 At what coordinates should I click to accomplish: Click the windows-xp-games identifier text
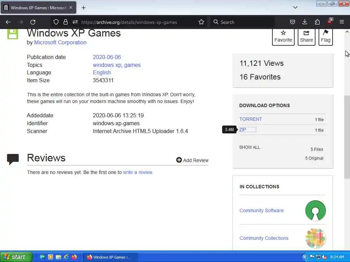(116, 123)
